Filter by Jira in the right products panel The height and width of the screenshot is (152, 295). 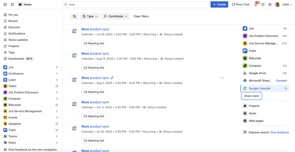point(265,29)
